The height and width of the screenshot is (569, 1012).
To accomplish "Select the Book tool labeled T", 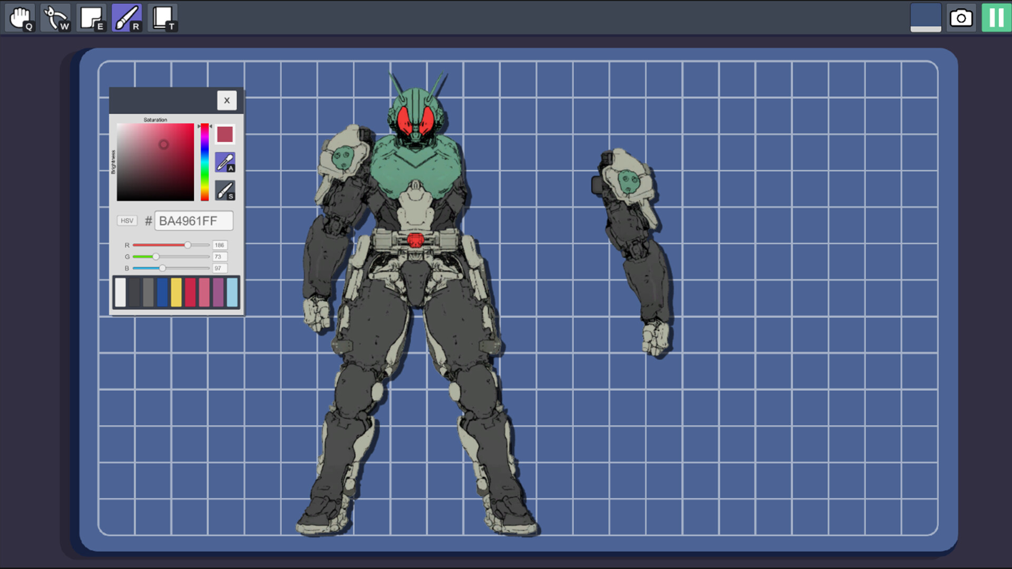I will pyautogui.click(x=162, y=17).
